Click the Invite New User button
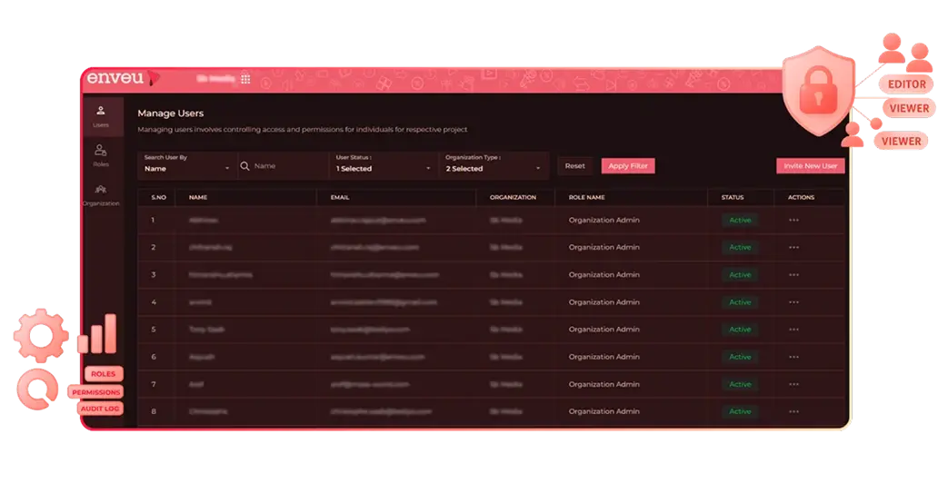The width and height of the screenshot is (948, 493). tap(810, 166)
